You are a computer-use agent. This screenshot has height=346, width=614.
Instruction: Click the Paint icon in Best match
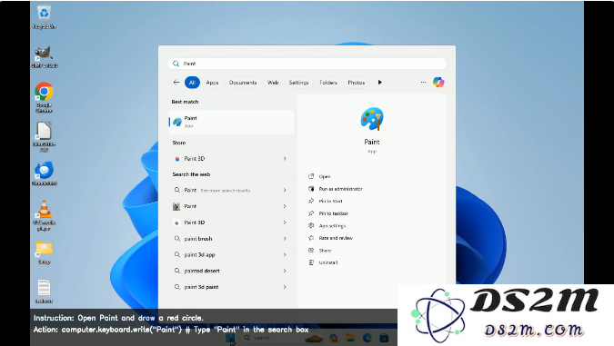tap(177, 122)
